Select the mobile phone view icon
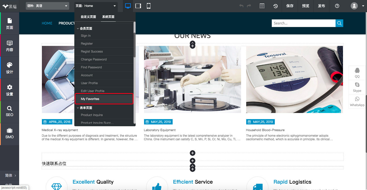The width and height of the screenshot is (367, 190). coord(149,6)
